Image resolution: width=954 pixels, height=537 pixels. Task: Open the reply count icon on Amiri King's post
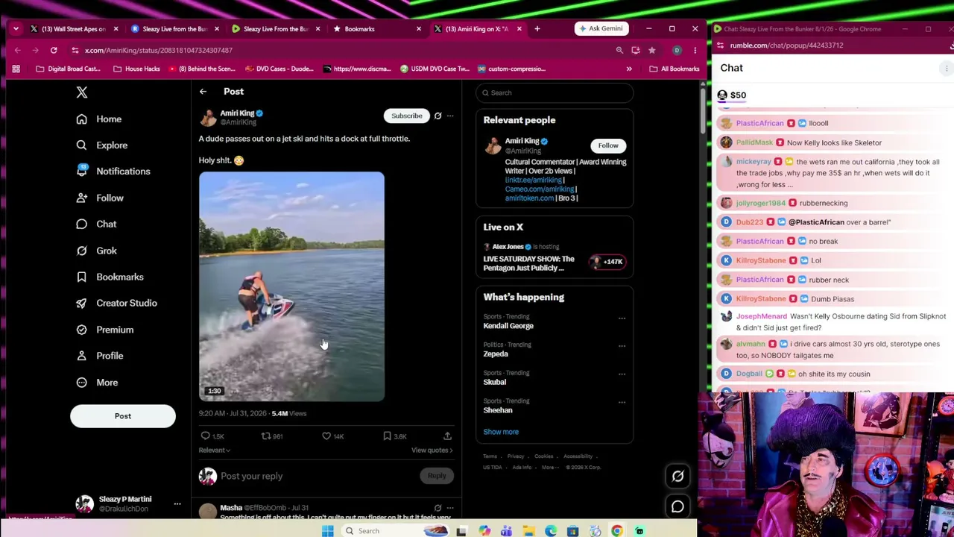pyautogui.click(x=206, y=436)
